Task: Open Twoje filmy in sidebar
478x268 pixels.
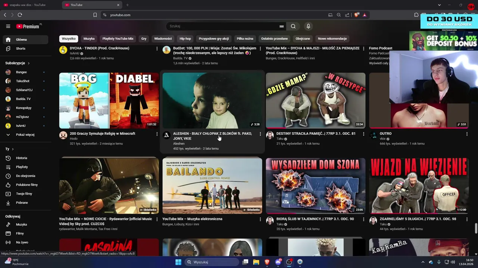Action: coord(25,194)
